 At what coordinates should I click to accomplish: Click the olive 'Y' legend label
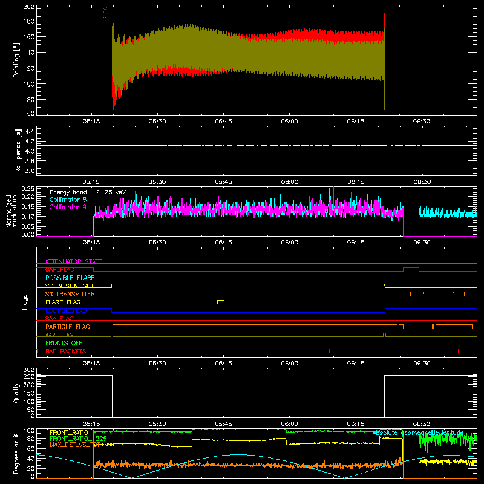click(105, 19)
